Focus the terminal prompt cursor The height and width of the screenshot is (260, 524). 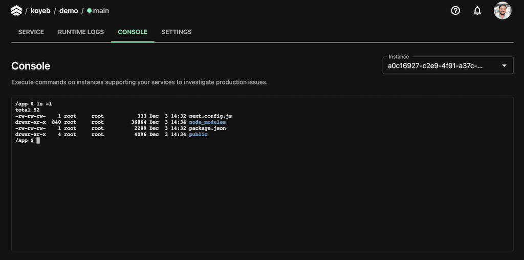coord(38,141)
